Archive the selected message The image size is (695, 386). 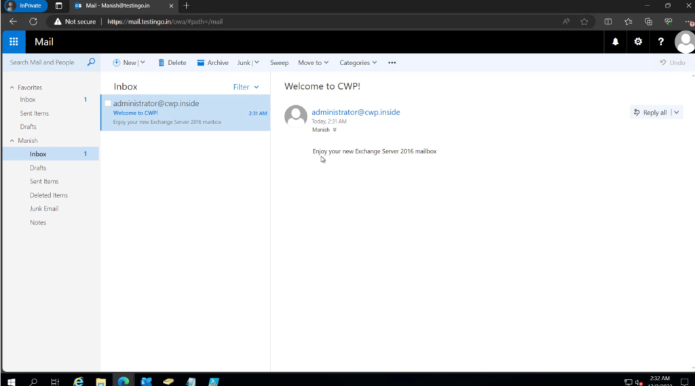coord(212,62)
